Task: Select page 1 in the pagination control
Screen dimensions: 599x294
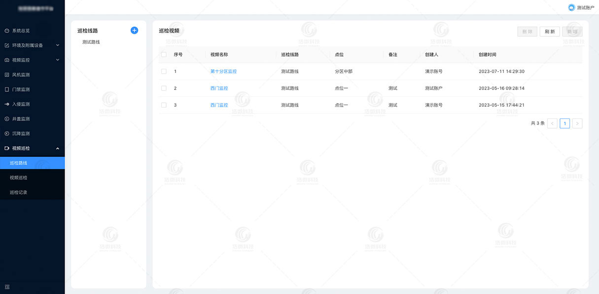Action: [564, 123]
